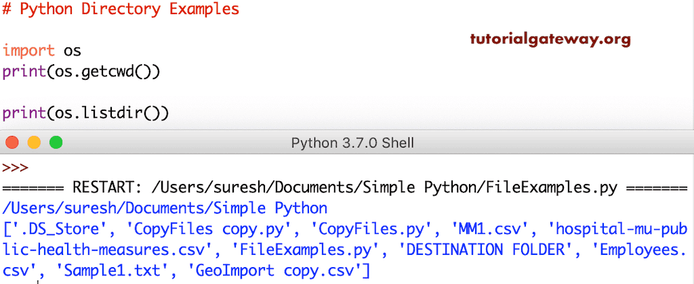Image resolution: width=694 pixels, height=284 pixels.
Task: Click the '# Python Directory Examples' comment
Action: click(121, 9)
